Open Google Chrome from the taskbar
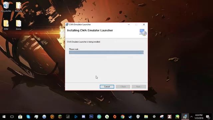Image resolution: width=213 pixels, height=120 pixels. (123, 117)
